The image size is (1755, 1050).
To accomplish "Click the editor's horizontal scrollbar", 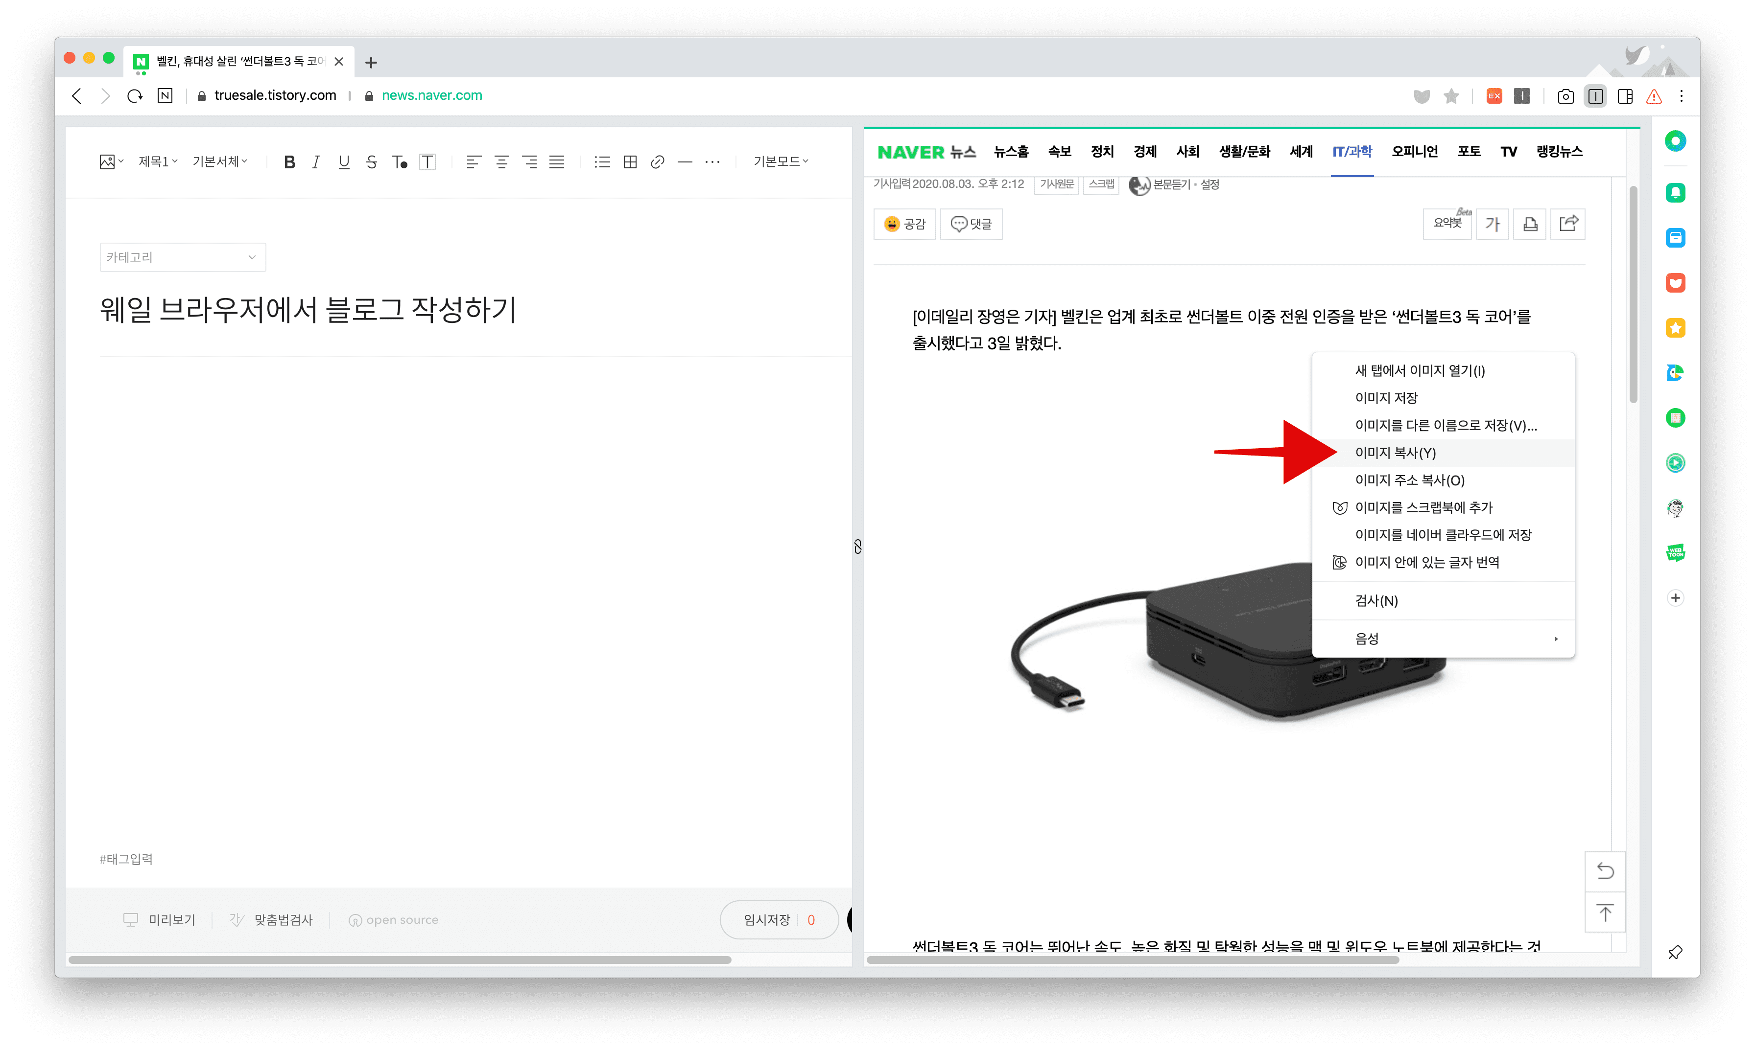I will (x=400, y=960).
